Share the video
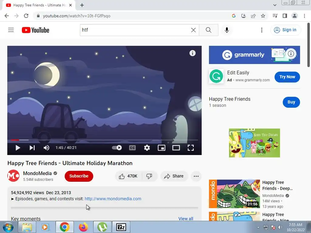The width and height of the screenshot is (311, 233). click(x=174, y=176)
